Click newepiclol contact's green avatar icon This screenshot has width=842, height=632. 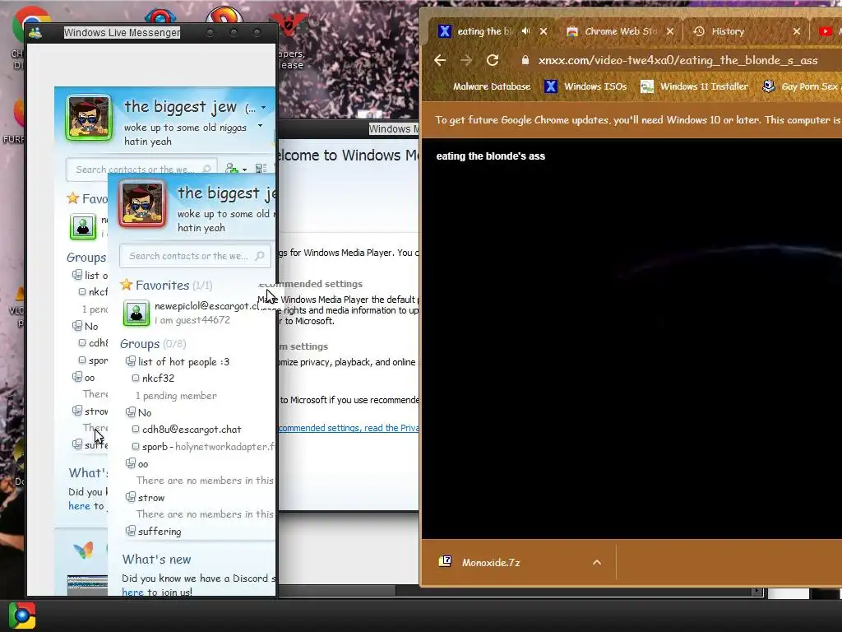click(x=136, y=313)
